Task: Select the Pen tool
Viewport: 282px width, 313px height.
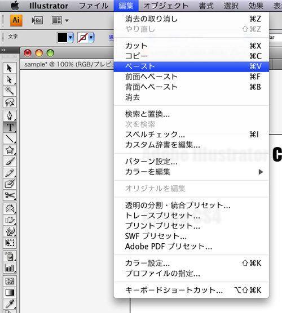Action: [10, 115]
